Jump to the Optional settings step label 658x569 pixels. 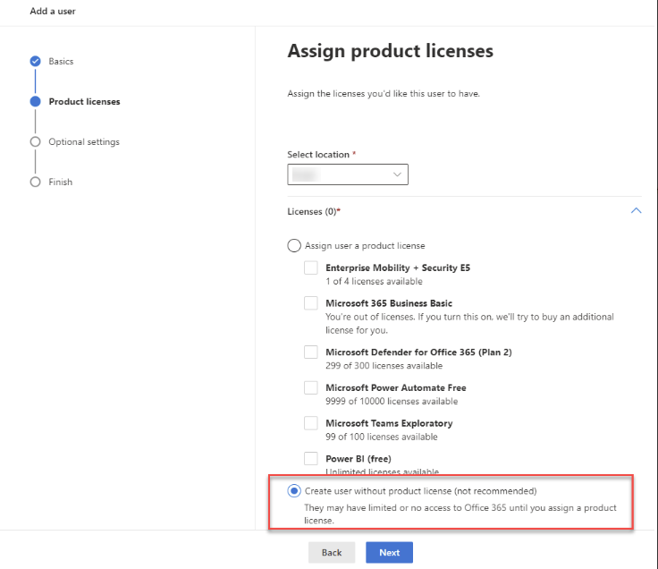(x=84, y=142)
